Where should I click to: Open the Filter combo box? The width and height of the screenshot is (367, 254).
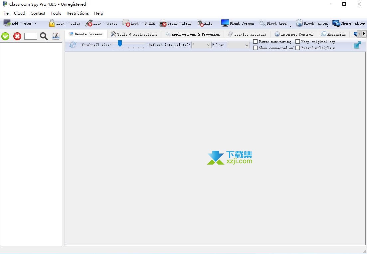click(238, 45)
